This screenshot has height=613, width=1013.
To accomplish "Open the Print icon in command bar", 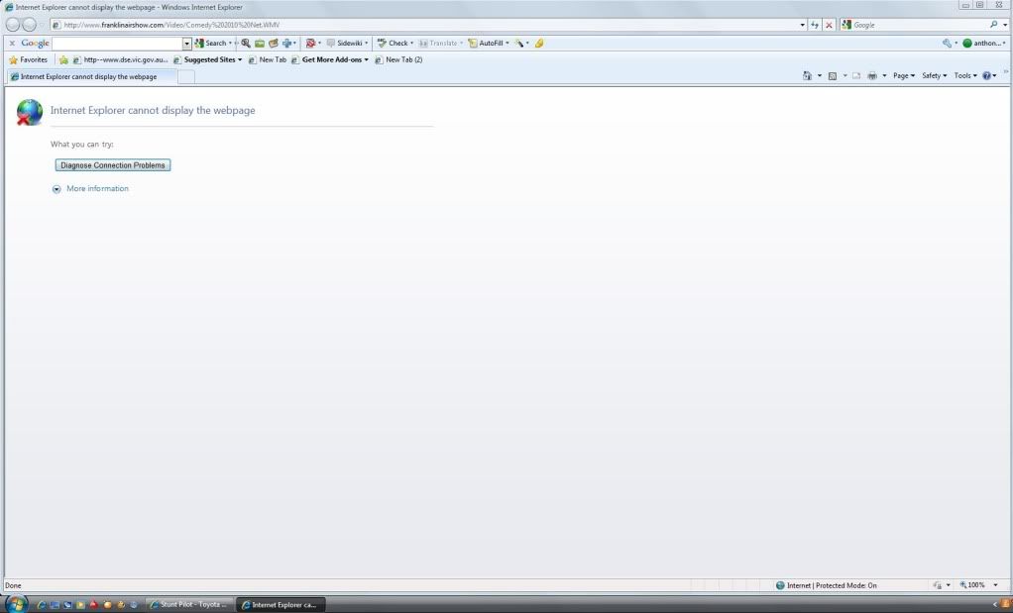I will tap(872, 76).
